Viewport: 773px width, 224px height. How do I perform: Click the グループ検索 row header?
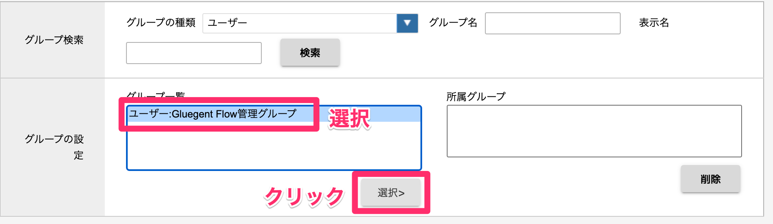(54, 40)
